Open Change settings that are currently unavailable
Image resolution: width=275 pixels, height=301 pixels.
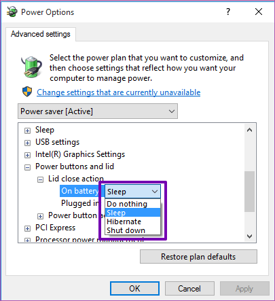click(x=119, y=92)
